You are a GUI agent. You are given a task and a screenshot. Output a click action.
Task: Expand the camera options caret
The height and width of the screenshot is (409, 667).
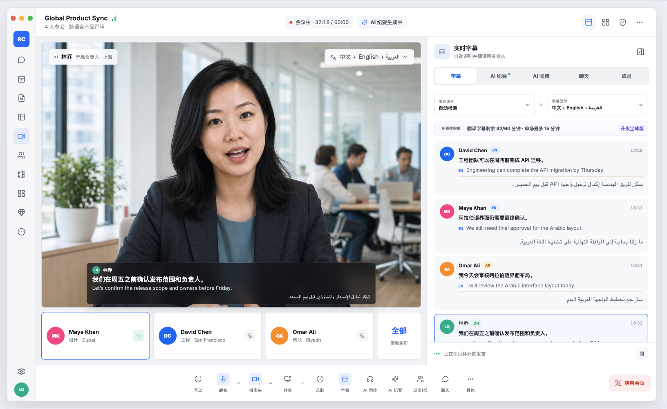(x=271, y=383)
